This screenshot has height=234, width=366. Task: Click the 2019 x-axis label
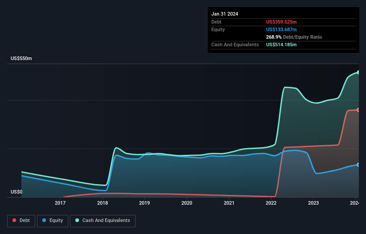point(144,203)
